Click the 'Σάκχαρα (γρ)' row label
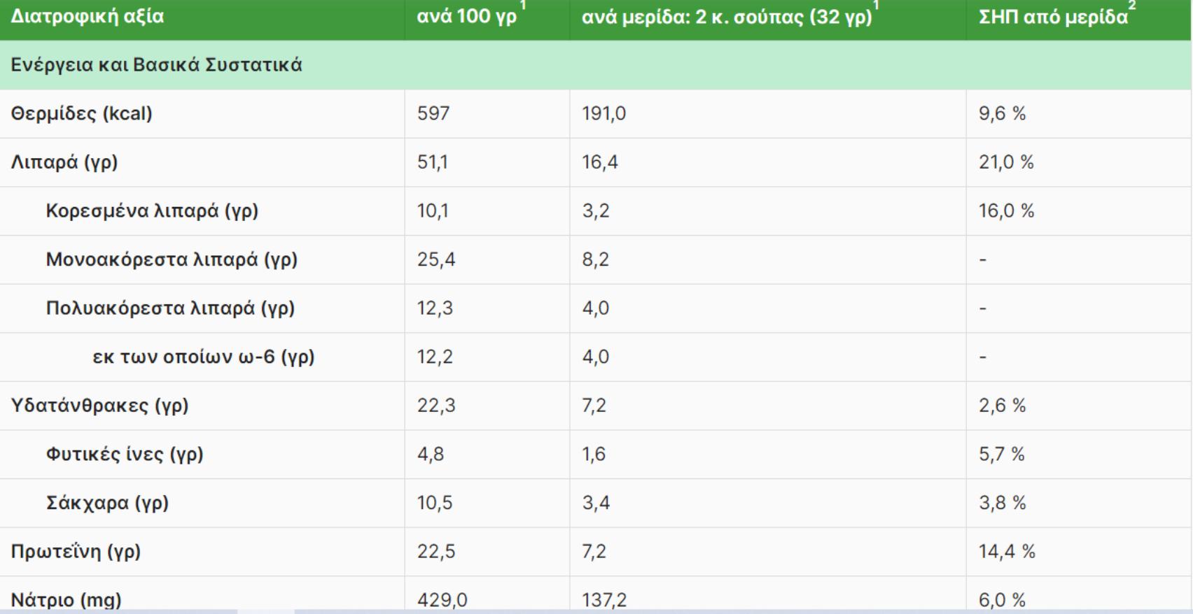 click(x=107, y=503)
